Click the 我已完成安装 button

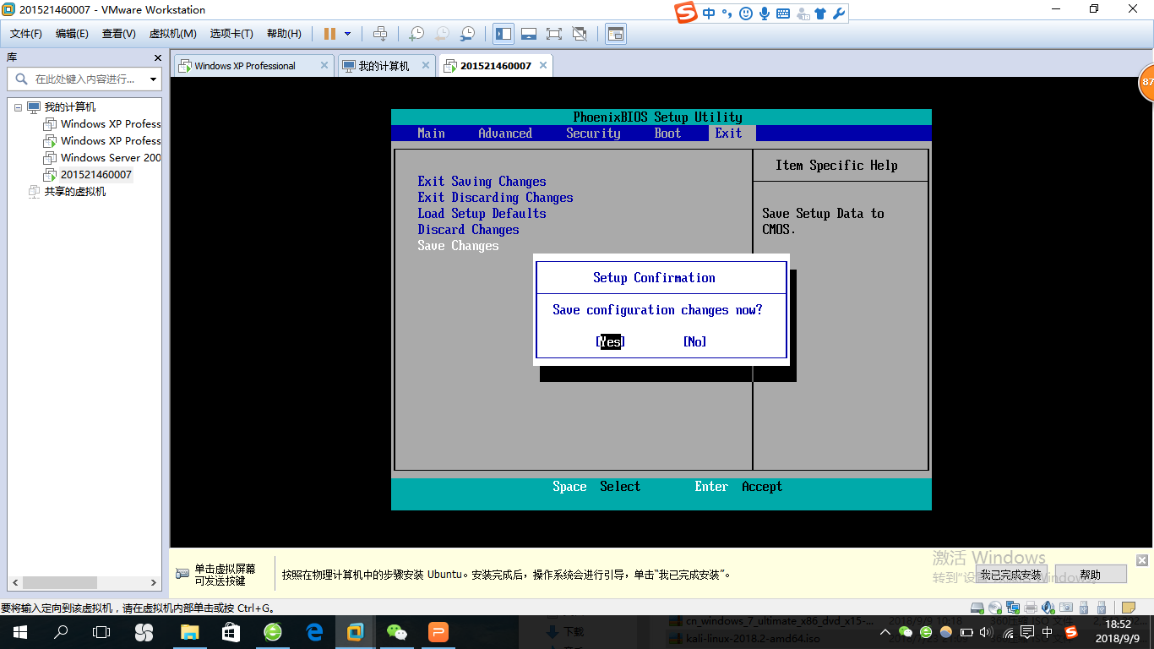click(1010, 575)
